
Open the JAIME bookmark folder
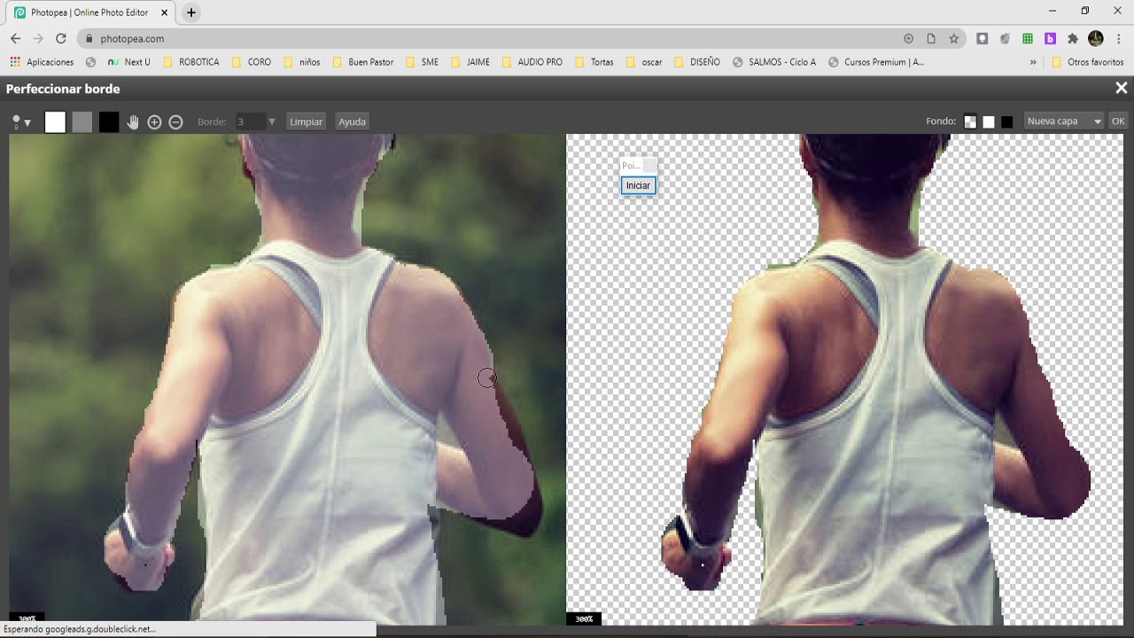(x=470, y=62)
